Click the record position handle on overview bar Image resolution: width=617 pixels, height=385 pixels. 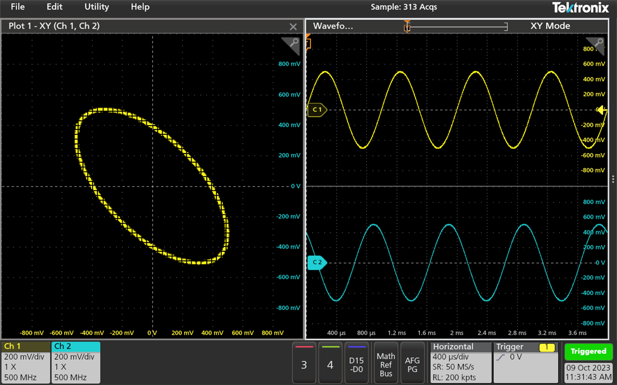407,27
